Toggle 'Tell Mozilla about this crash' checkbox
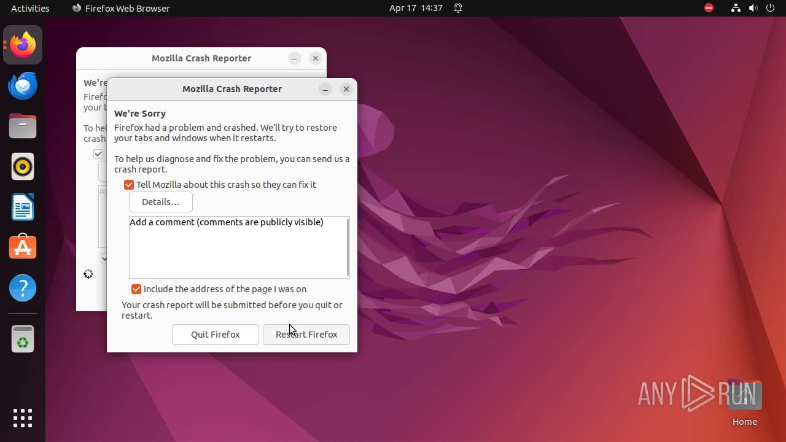The height and width of the screenshot is (442, 786). point(129,185)
